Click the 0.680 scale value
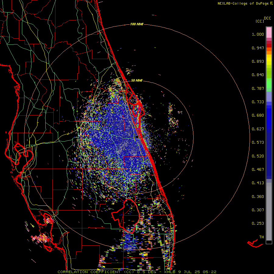This screenshot has height=274, width=274. (x=258, y=115)
